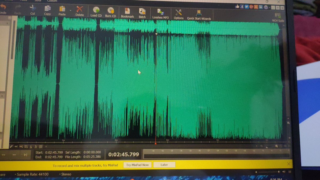Viewport: 320px width, 180px height.
Task: Click the audio level meter bar
Action: (216, 155)
